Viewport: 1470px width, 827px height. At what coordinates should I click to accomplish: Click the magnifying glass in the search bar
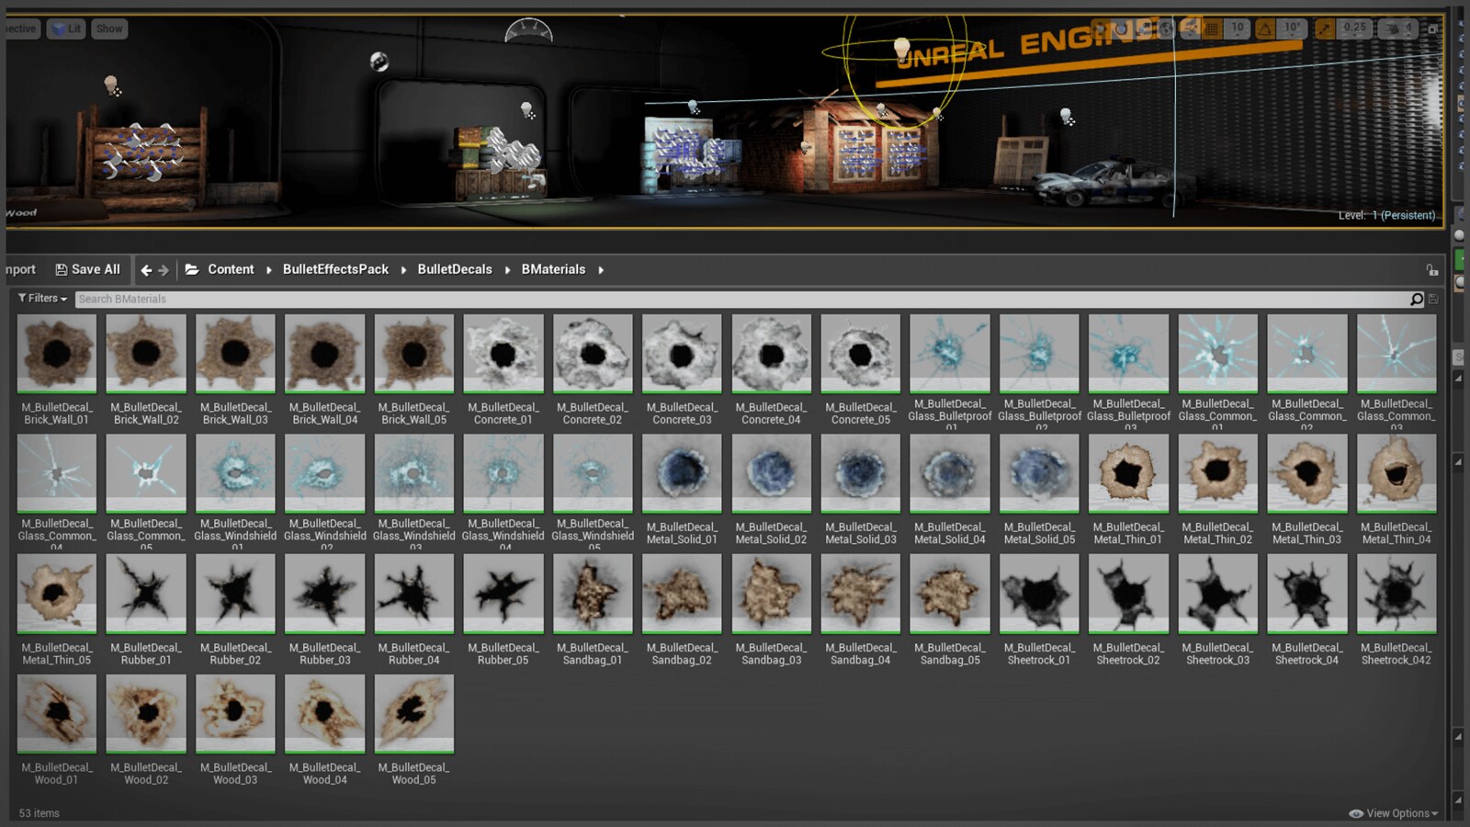1416,299
